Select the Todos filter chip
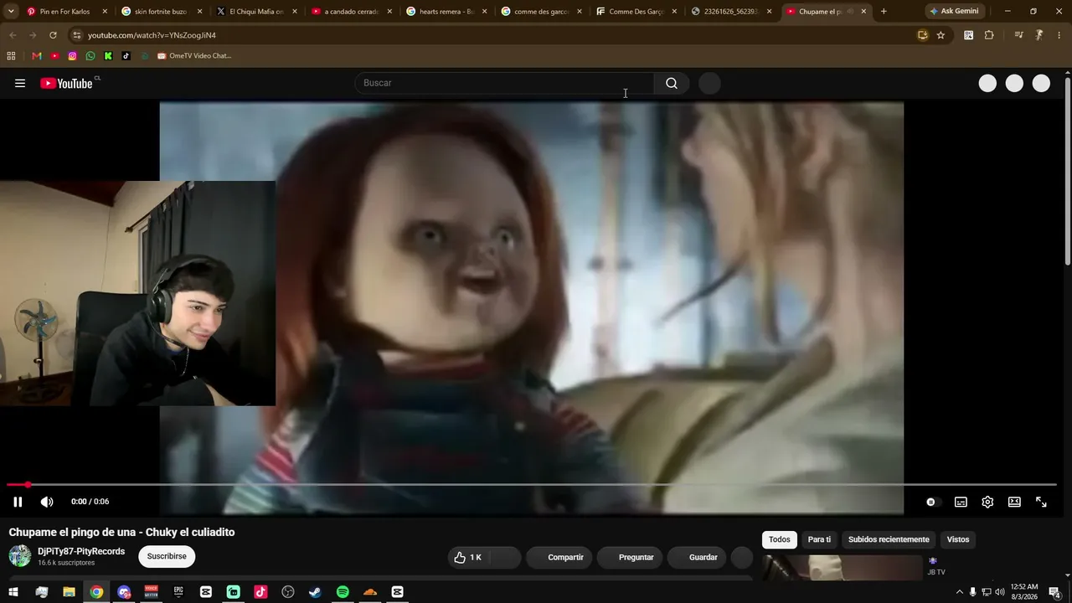Image resolution: width=1072 pixels, height=603 pixels. (x=780, y=539)
